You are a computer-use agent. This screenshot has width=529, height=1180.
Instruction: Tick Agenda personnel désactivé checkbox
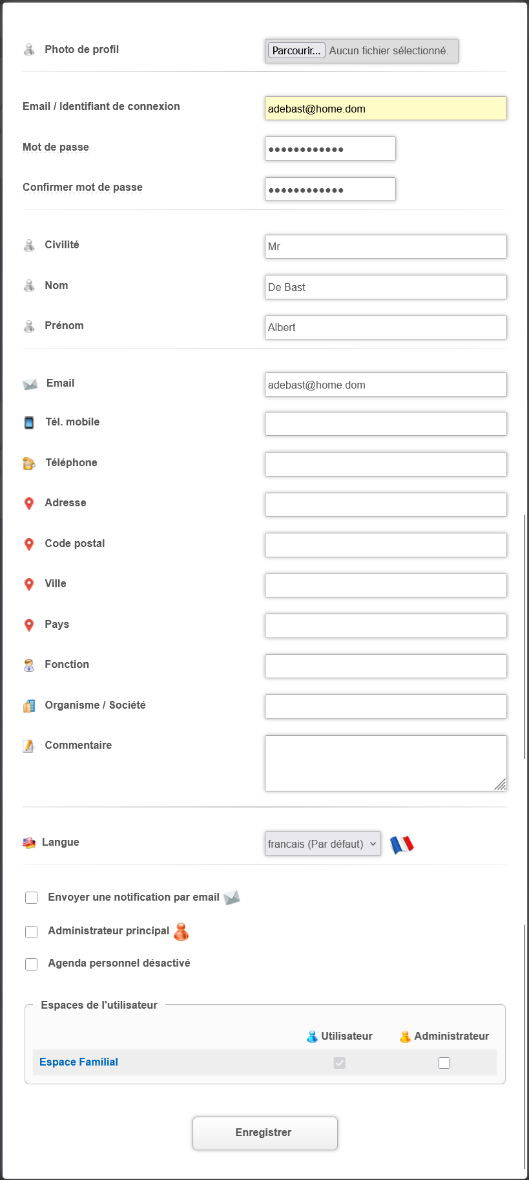32,965
